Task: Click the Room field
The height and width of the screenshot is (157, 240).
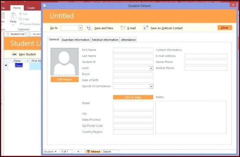Action: coord(133,74)
